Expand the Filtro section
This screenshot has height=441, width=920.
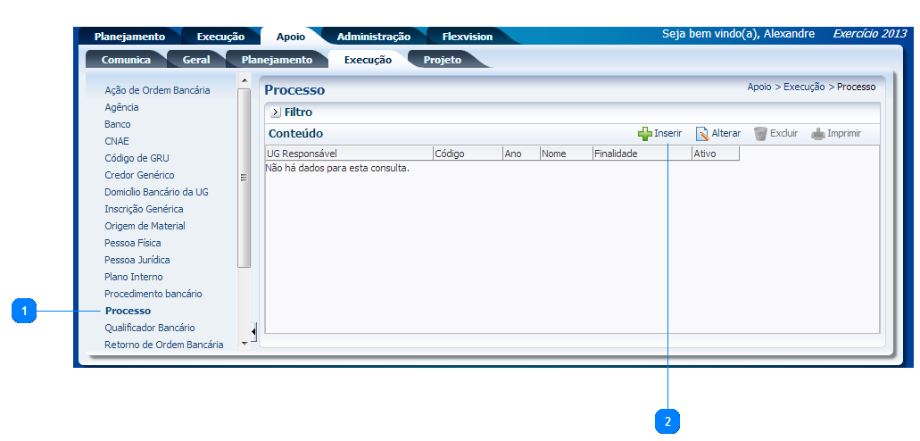276,112
